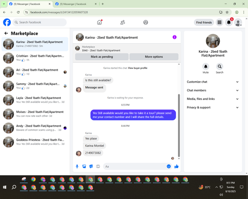
Task: Open Layla's conversation
Action: pyautogui.click(x=35, y=100)
